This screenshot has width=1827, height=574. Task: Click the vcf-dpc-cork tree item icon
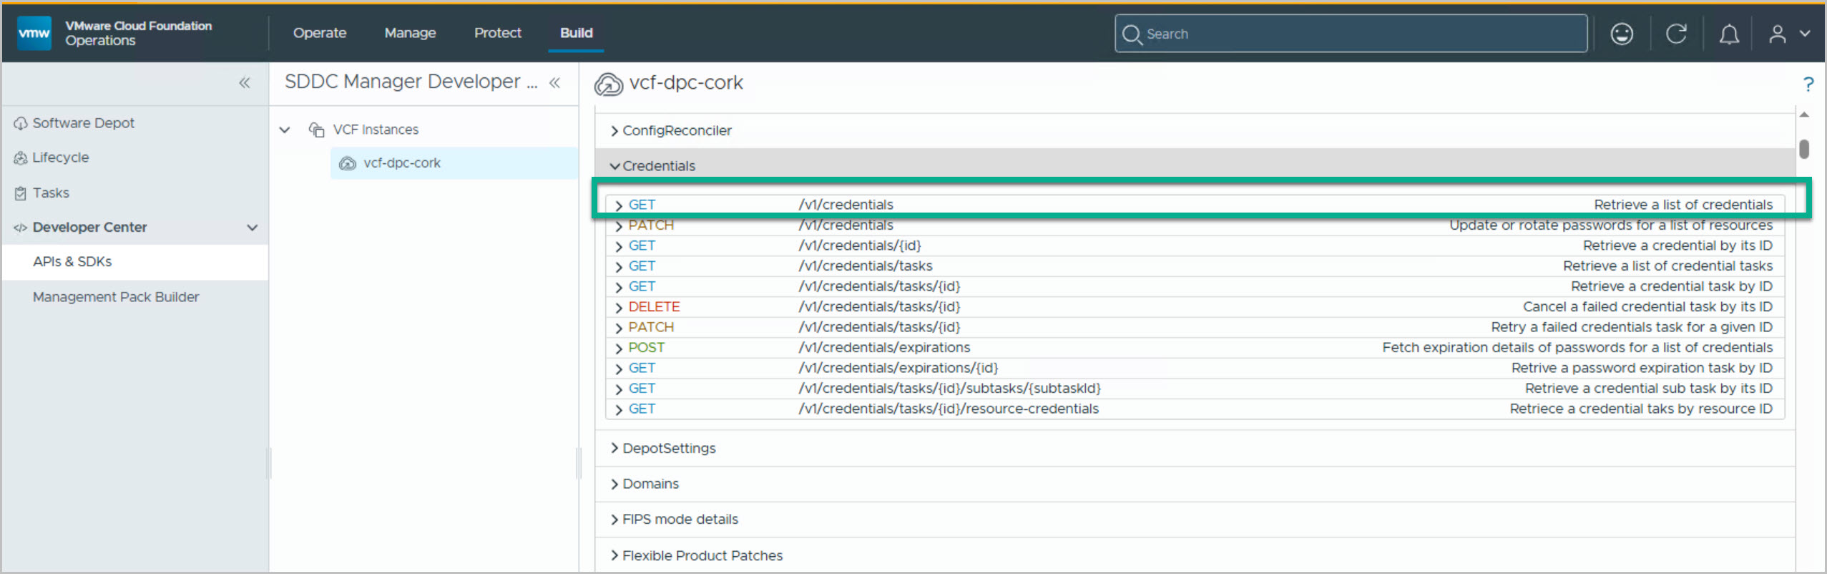(x=348, y=163)
